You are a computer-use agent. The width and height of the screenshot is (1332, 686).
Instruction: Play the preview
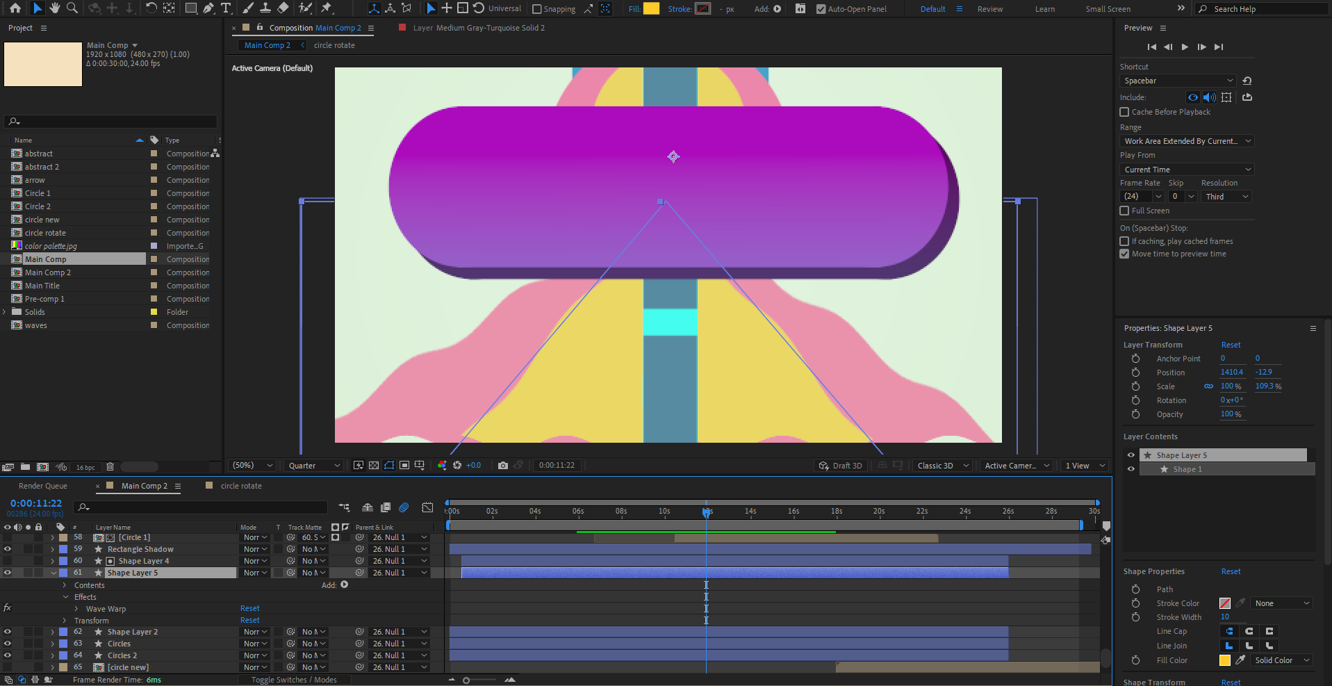click(1185, 47)
